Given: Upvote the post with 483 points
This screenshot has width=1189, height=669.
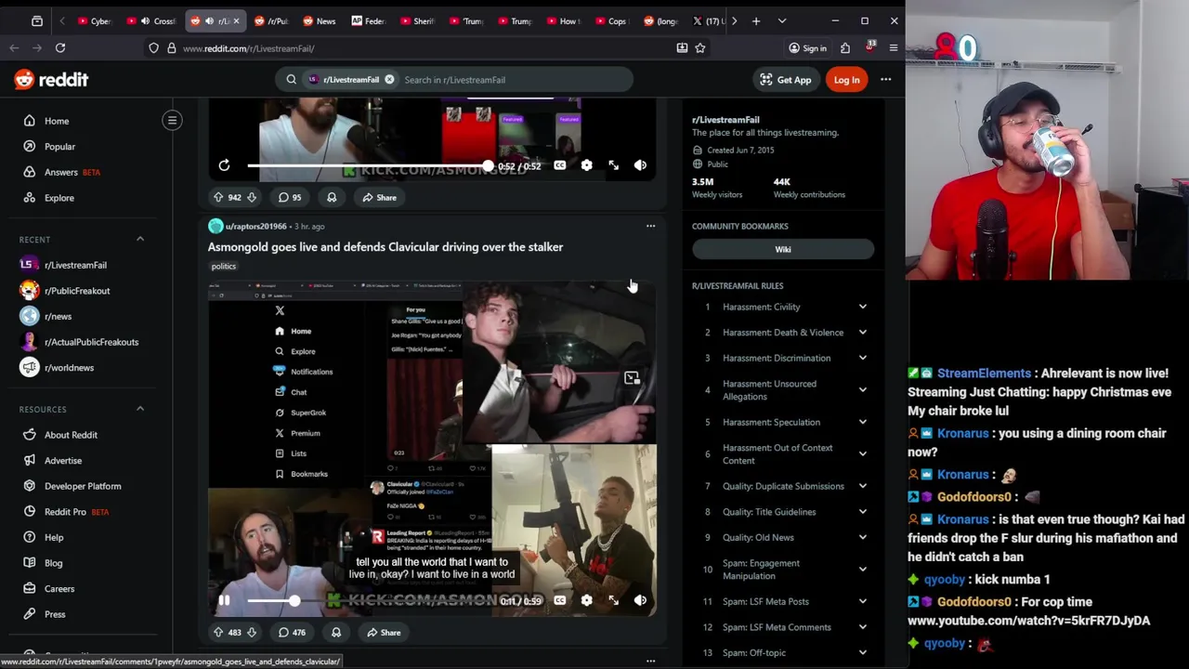Looking at the screenshot, I should (x=218, y=633).
